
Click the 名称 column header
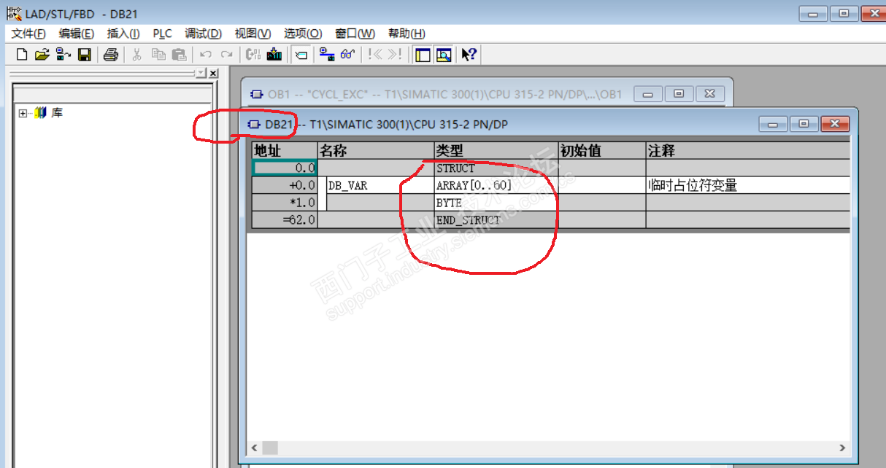click(x=375, y=150)
